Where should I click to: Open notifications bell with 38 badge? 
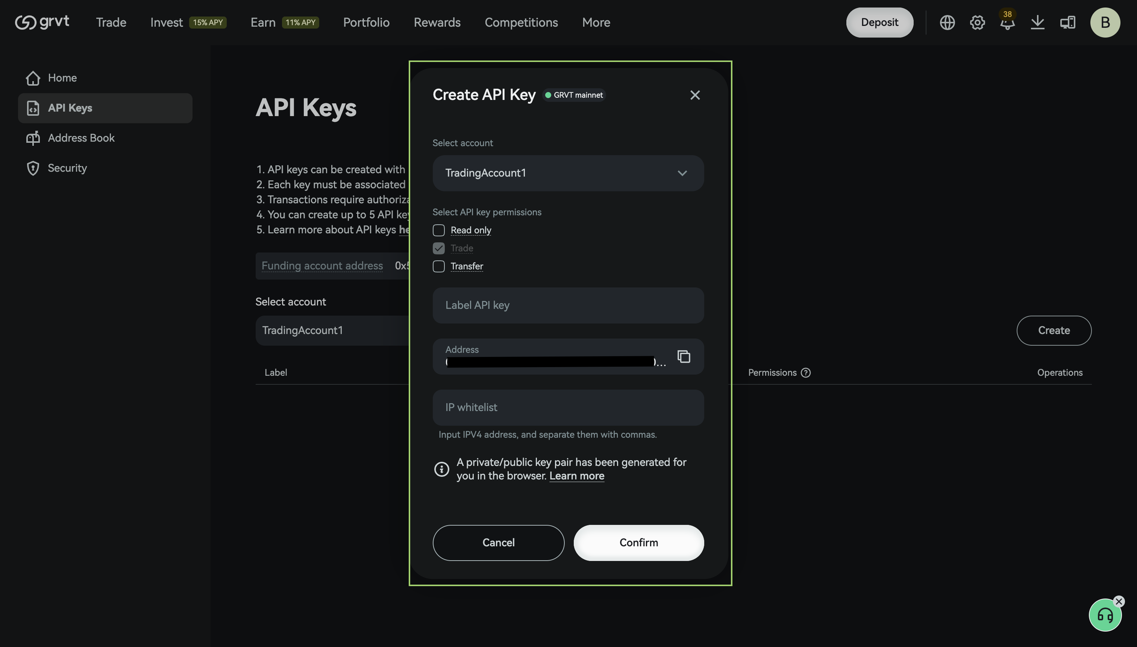[1007, 21]
